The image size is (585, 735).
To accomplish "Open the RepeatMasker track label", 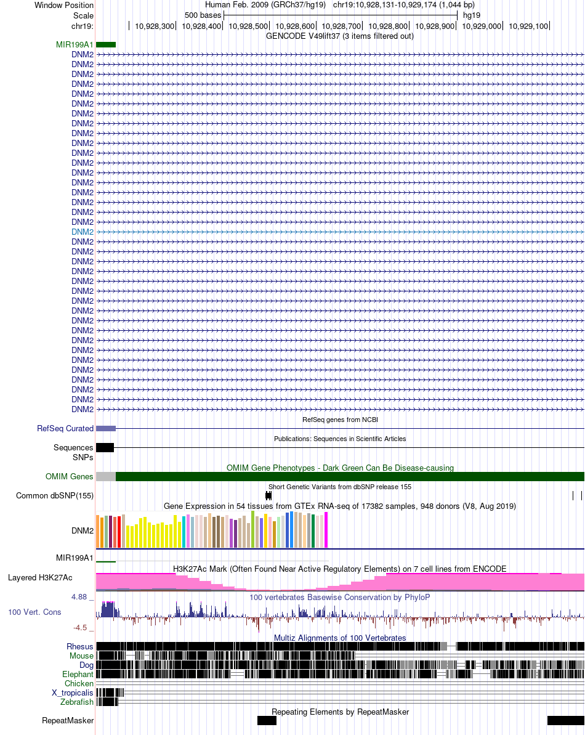I will click(68, 720).
